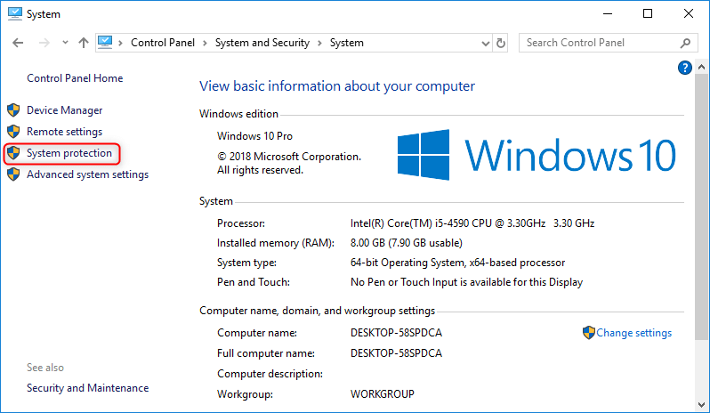
Task: Click the vertical scrollbar thumb
Action: 701,206
